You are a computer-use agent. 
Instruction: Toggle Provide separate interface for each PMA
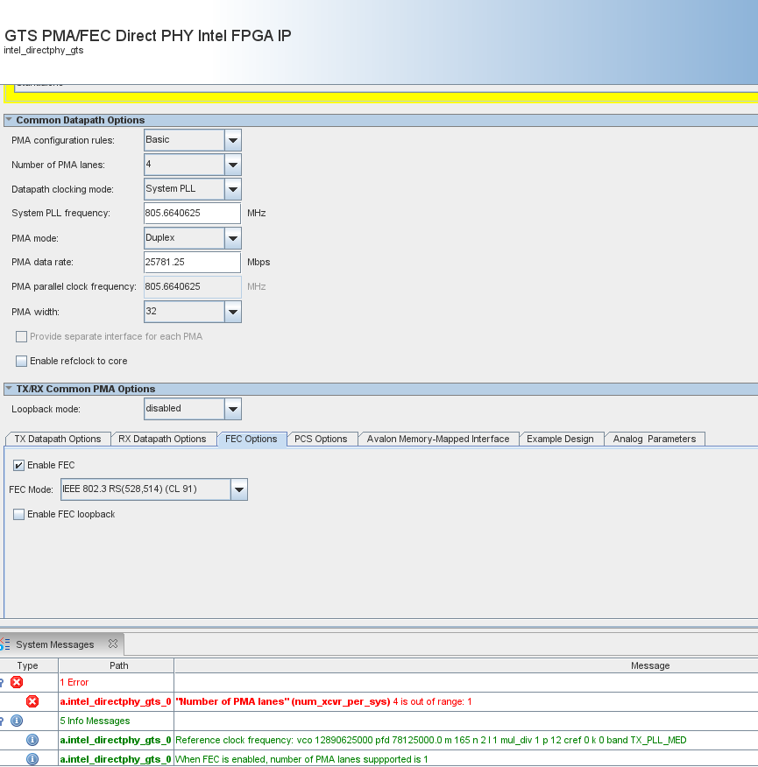coord(21,336)
